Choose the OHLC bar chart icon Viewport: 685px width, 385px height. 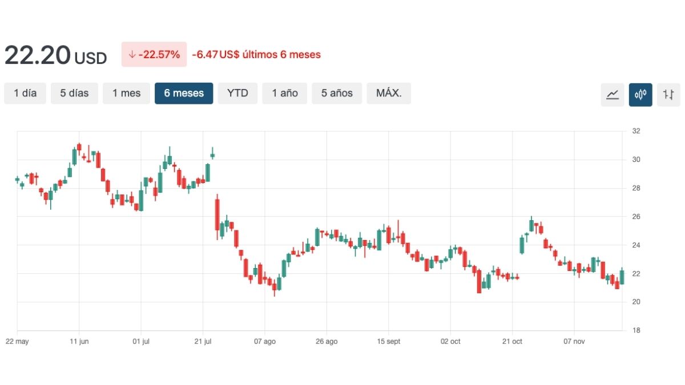point(668,94)
